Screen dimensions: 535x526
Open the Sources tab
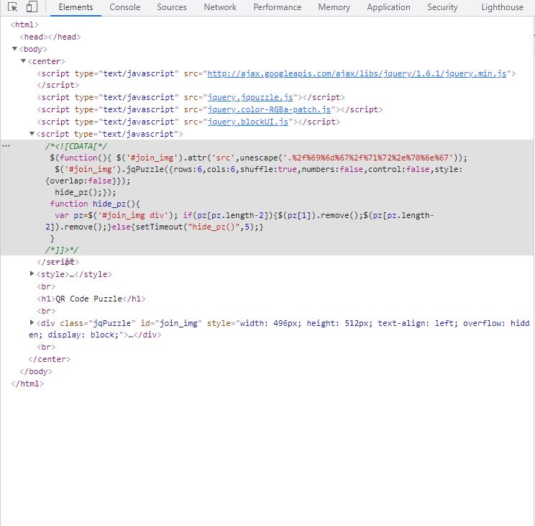pos(172,7)
